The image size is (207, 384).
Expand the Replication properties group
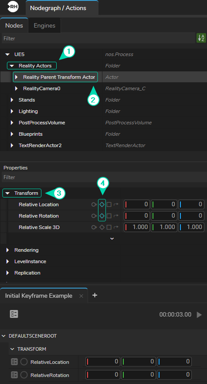click(7, 273)
